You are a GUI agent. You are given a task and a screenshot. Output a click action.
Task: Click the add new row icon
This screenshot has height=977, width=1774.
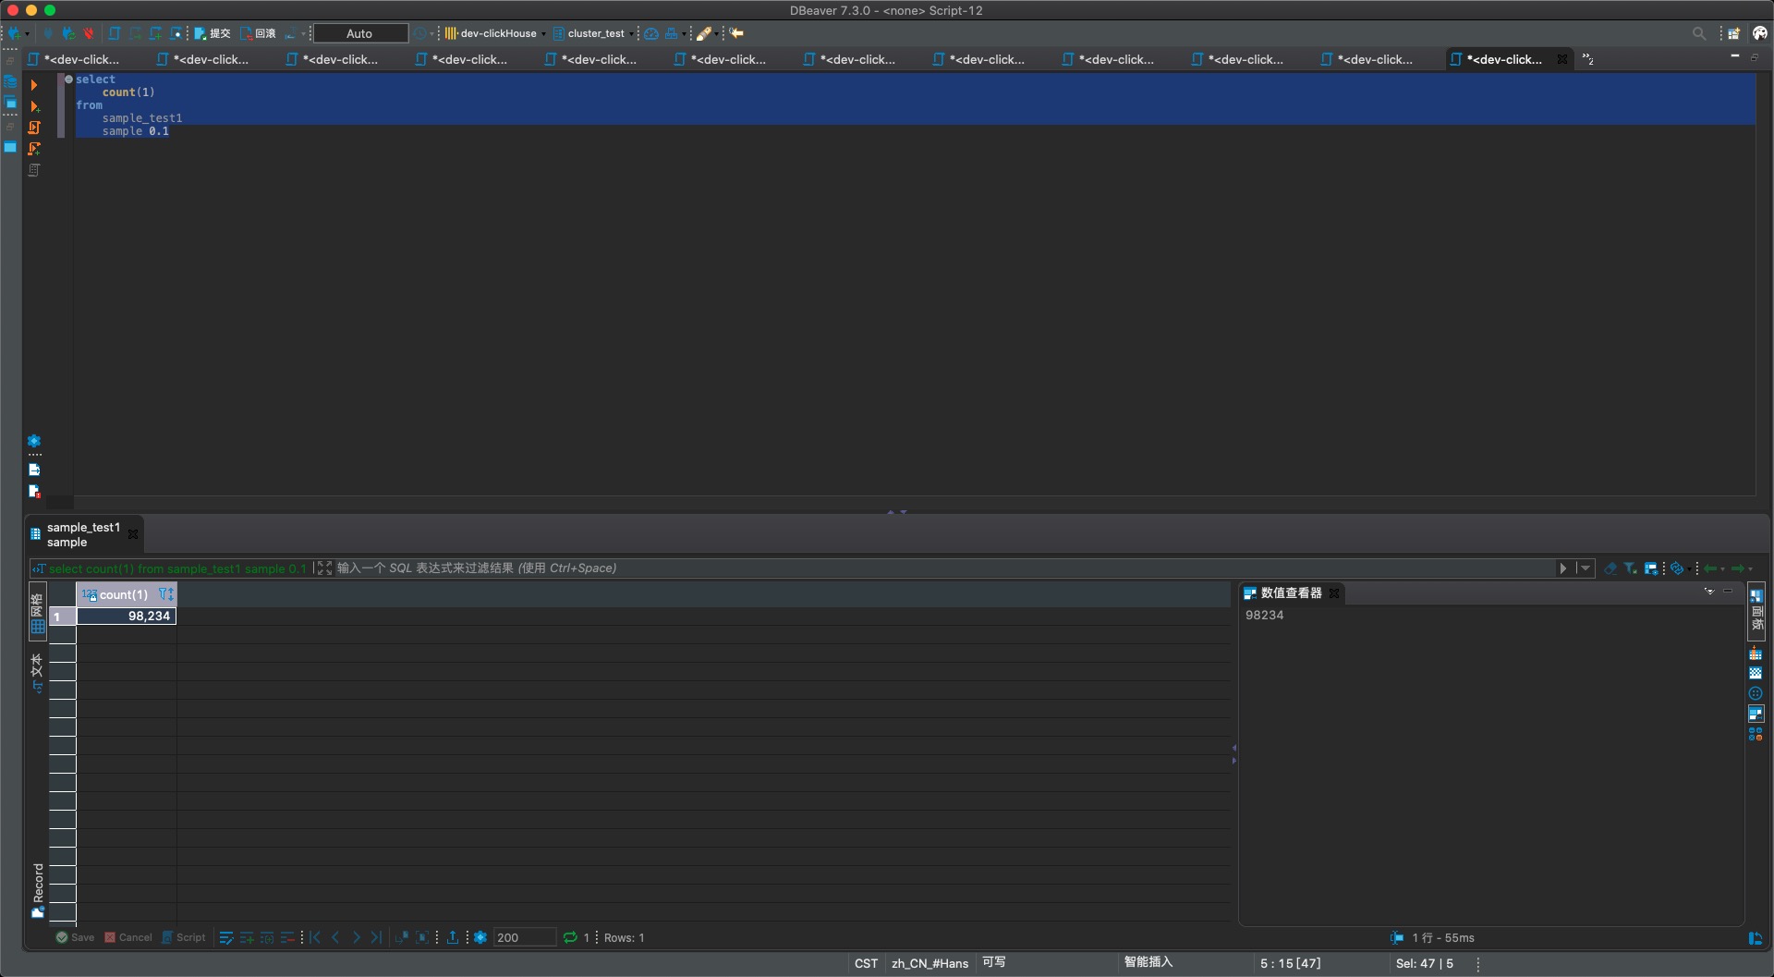(x=247, y=937)
